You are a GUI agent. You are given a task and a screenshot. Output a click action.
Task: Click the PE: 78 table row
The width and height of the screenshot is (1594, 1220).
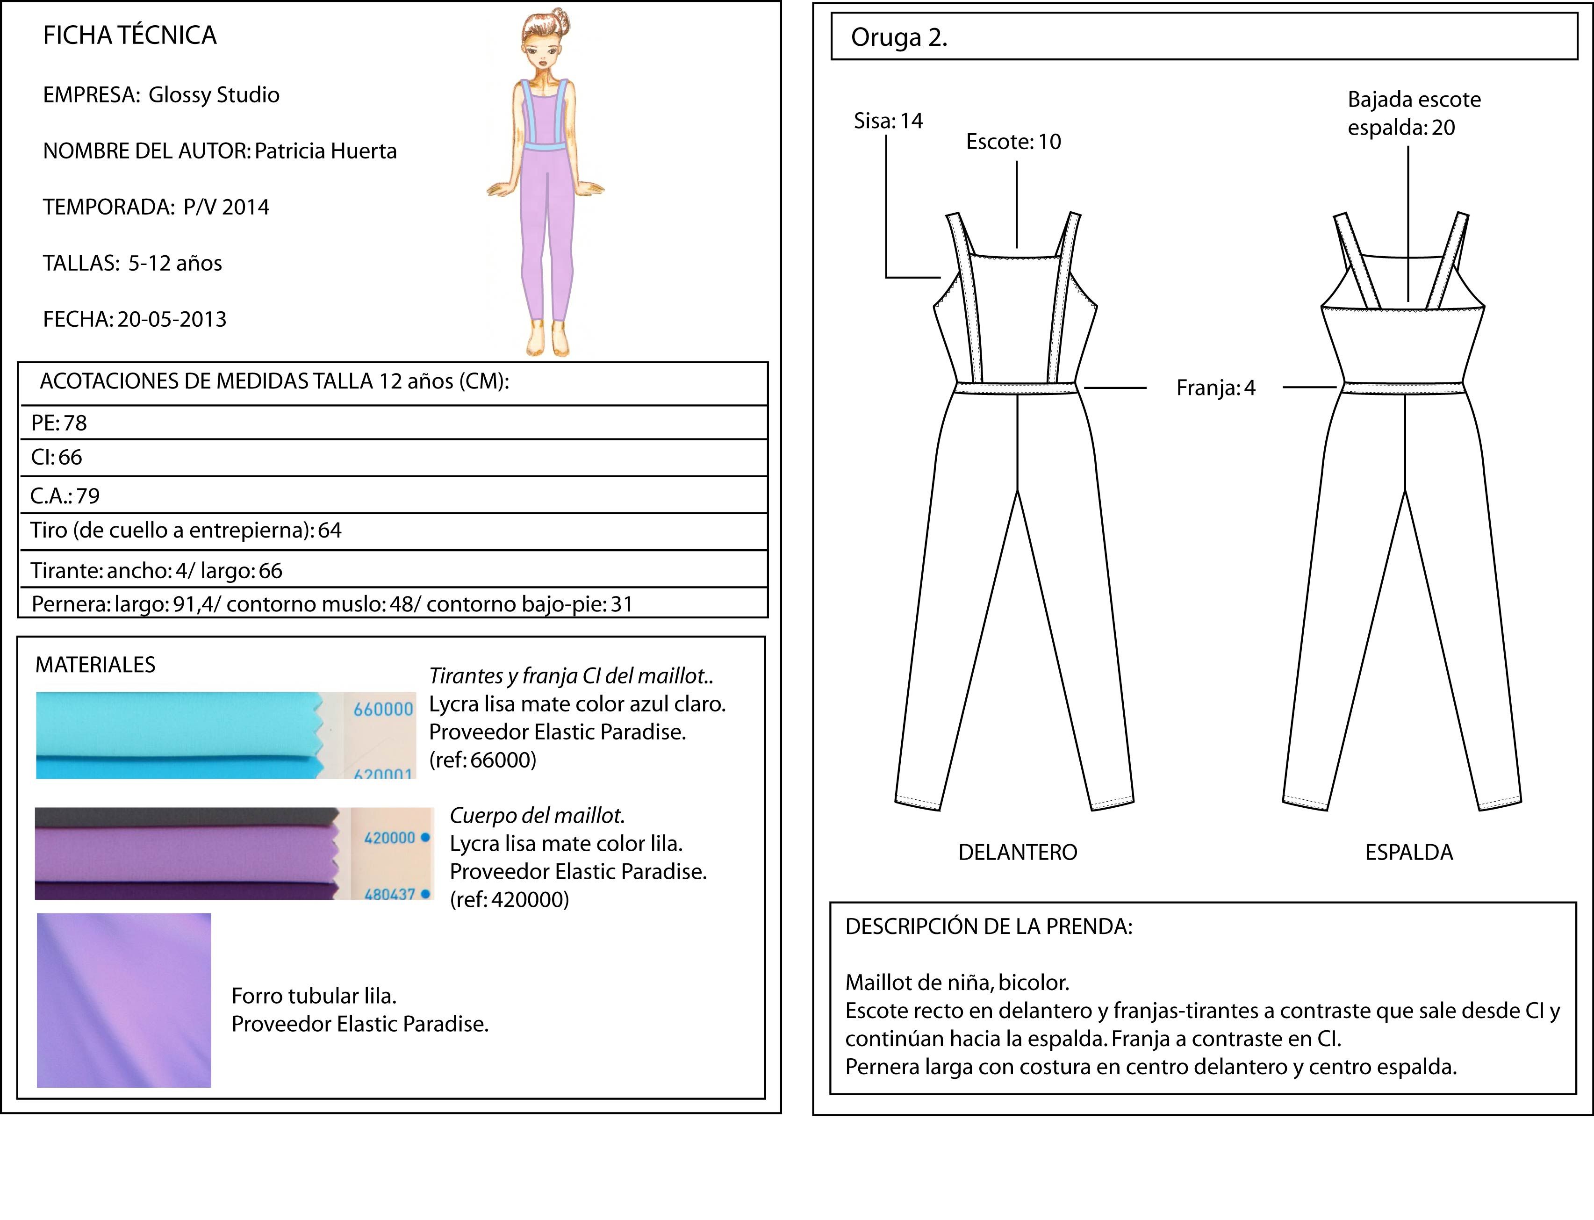[x=392, y=423]
